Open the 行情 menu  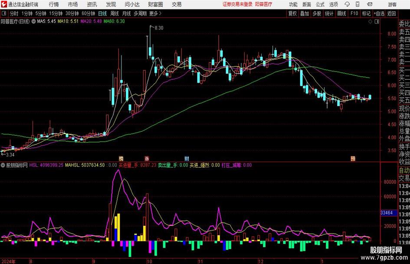[x=54, y=4]
